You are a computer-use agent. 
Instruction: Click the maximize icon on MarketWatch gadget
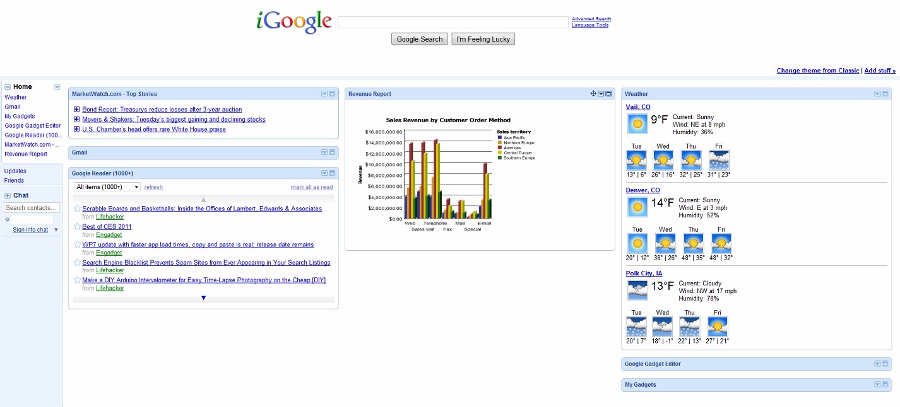[333, 94]
